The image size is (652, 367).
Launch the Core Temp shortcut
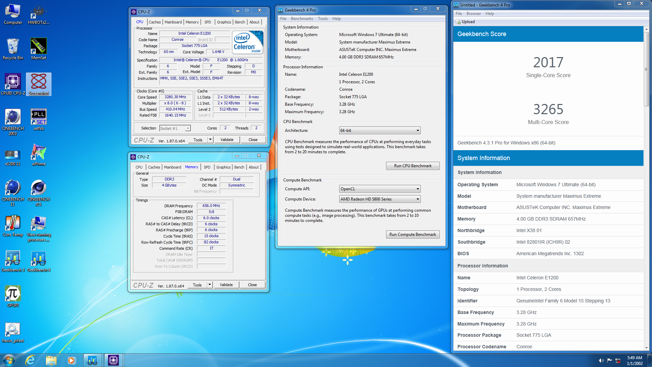tap(13, 226)
